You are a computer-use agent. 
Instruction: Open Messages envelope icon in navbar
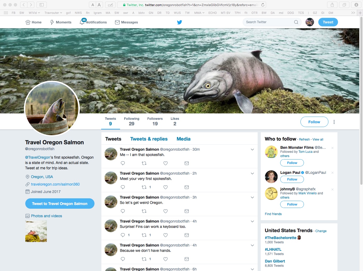(117, 22)
